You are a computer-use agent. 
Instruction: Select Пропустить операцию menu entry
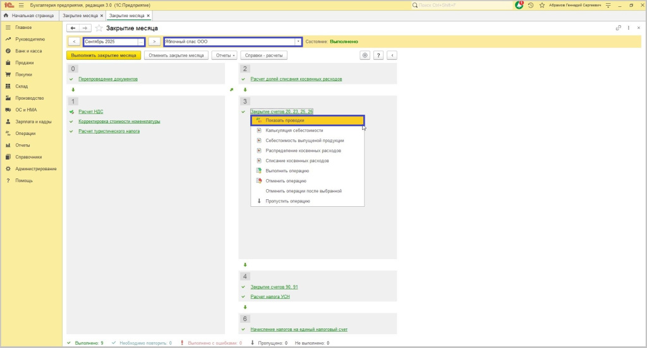(x=287, y=201)
